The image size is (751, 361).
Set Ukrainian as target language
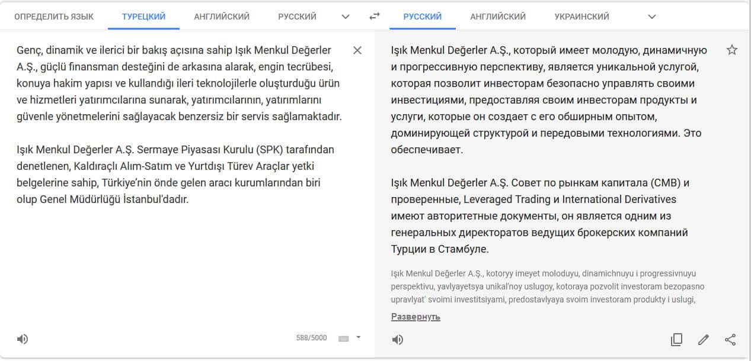(x=581, y=17)
